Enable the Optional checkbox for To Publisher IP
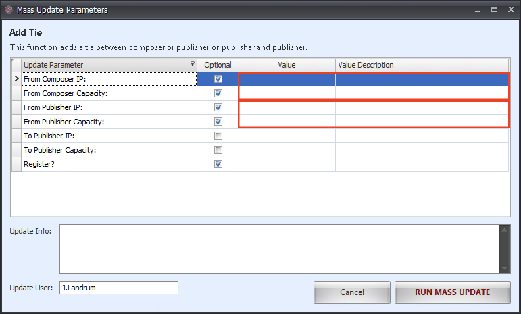This screenshot has height=314, width=521. pos(218,136)
